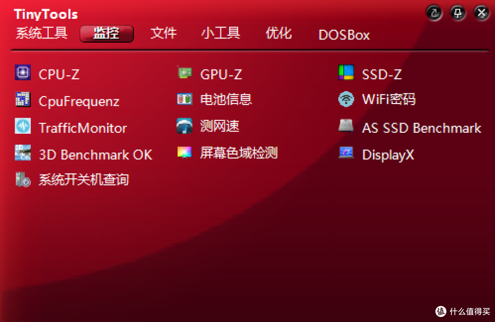
Task: Click the AS SSD Benchmark label
Action: (422, 128)
